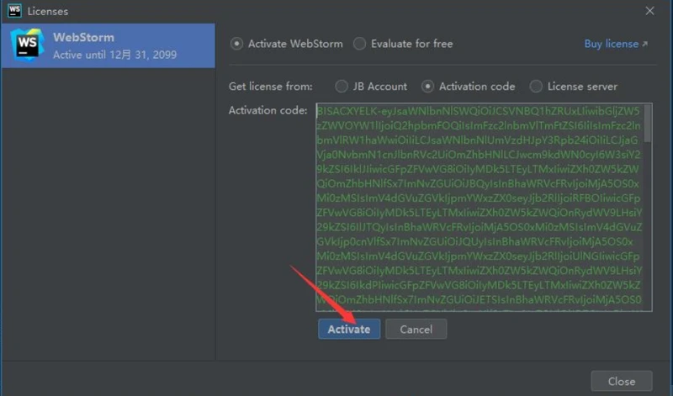Viewport: 673px width, 396px height.
Task: Click the Close button at bottom right
Action: [622, 382]
